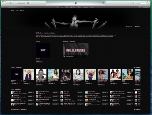Open the Bestseller sort dropdown for Titel
Viewport: 152px width, 115px height.
click(18, 90)
